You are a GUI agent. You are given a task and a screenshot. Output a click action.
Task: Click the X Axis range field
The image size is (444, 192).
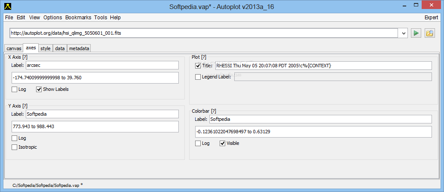95,78
